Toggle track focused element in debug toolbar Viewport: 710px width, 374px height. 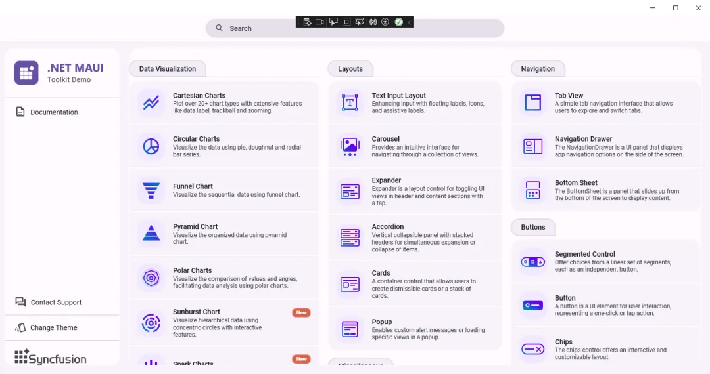pyautogui.click(x=360, y=22)
